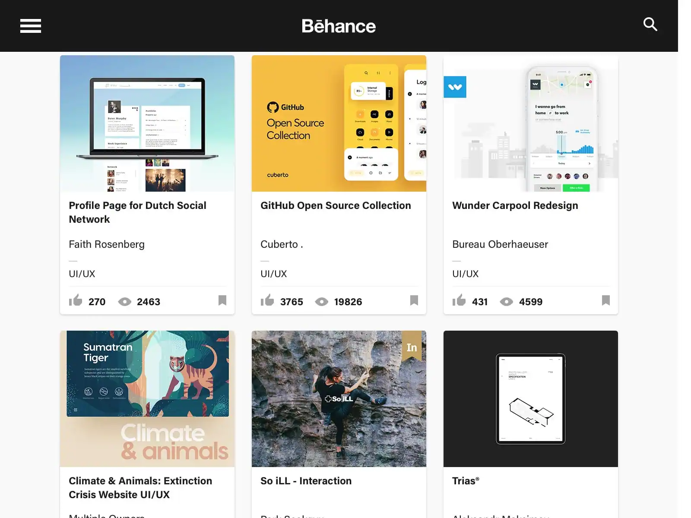The image size is (691, 518).
Task: Visit author 'Cuberto .' profile
Action: click(x=282, y=244)
